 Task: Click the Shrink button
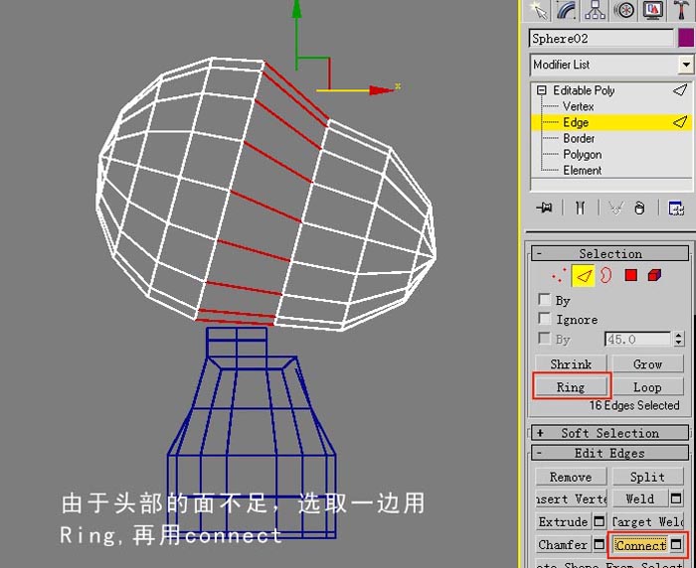point(571,364)
